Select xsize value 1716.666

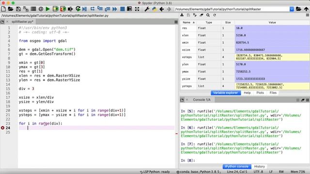pos(272,50)
